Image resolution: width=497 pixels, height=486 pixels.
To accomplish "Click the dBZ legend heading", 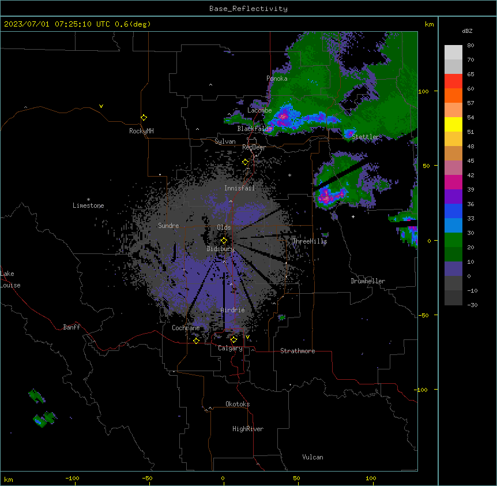I will coord(467,31).
